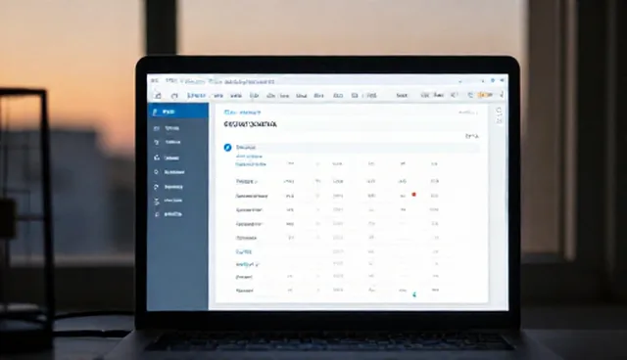Click the small teal icon in the table's last row
This screenshot has width=627, height=360.
pos(414,294)
